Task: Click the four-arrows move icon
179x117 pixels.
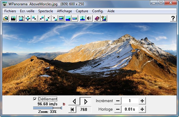Action: [28, 18]
